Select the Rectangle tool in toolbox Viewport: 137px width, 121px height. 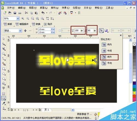[4, 69]
